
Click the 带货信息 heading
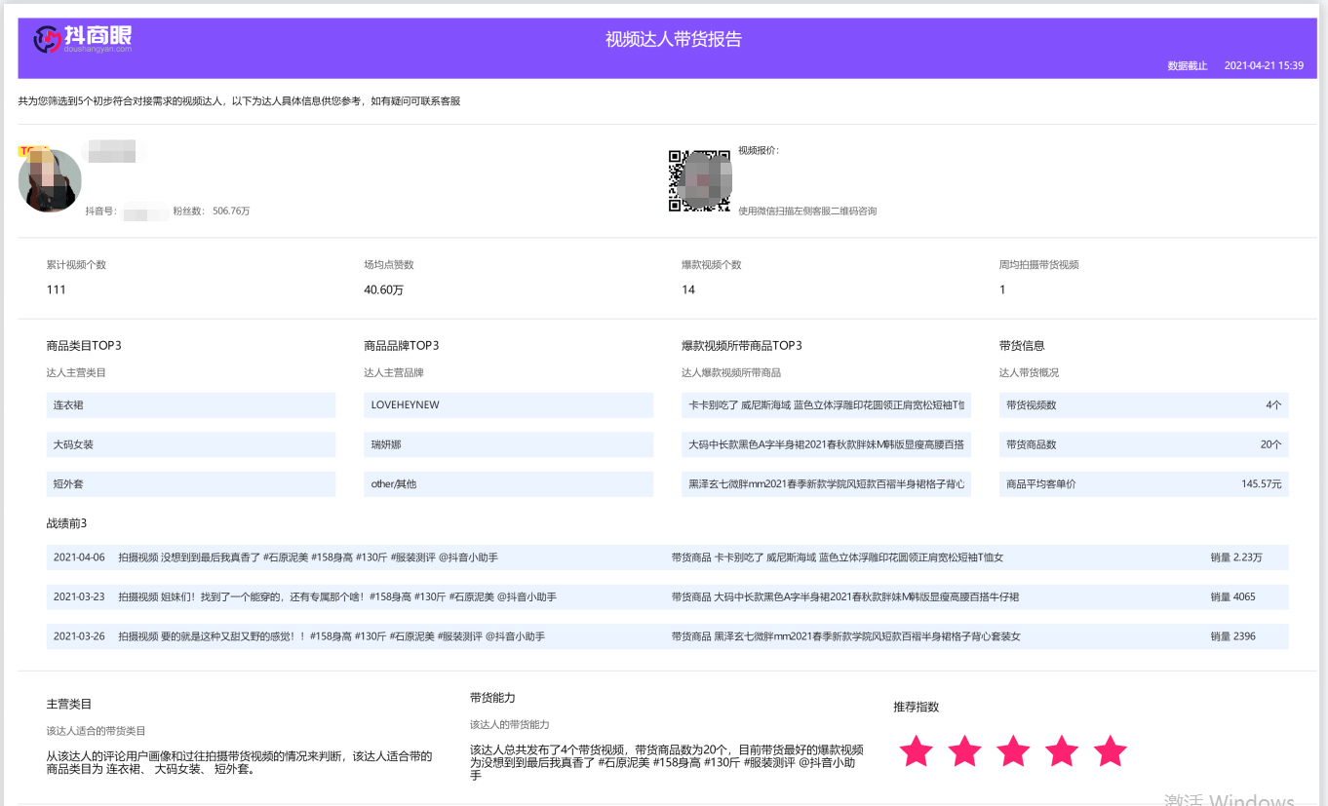tap(1022, 345)
